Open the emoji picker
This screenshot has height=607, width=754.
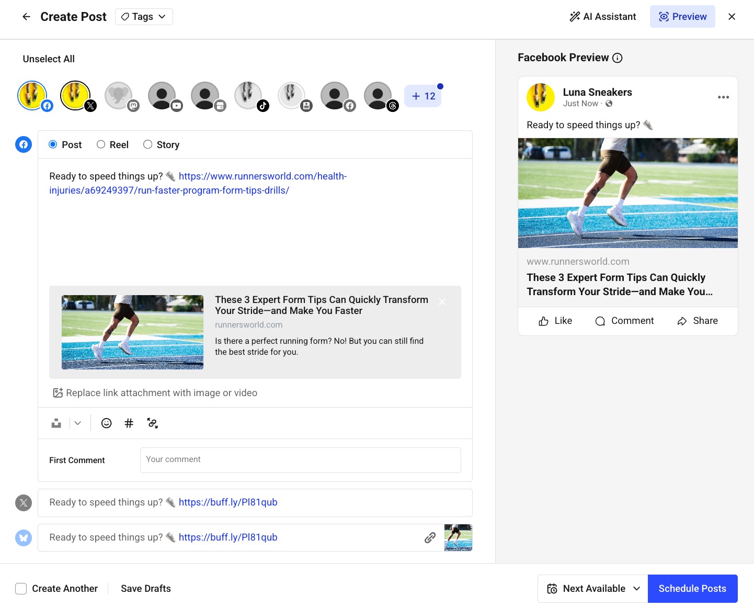tap(106, 423)
